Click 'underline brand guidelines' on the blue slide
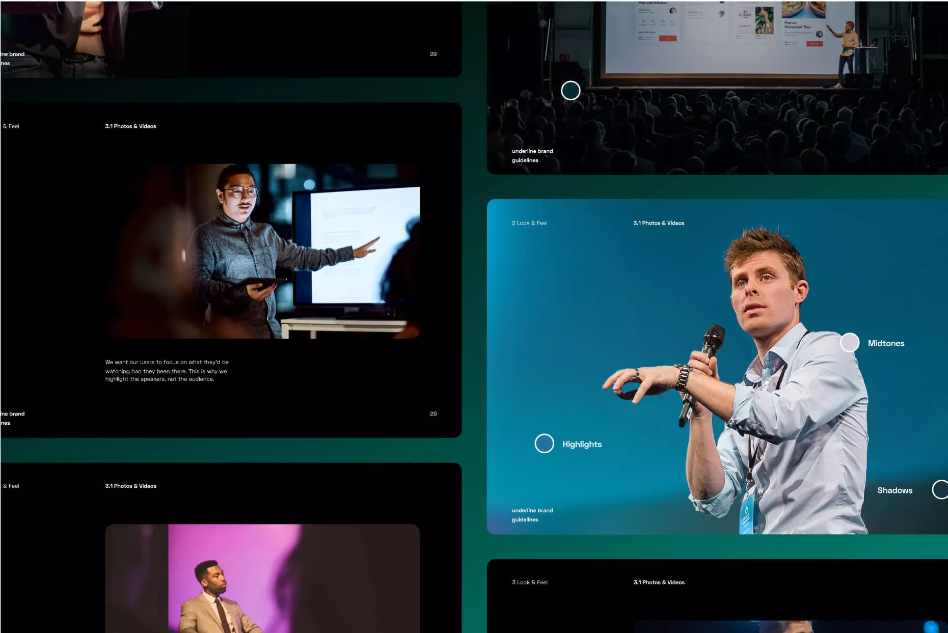 coord(532,515)
